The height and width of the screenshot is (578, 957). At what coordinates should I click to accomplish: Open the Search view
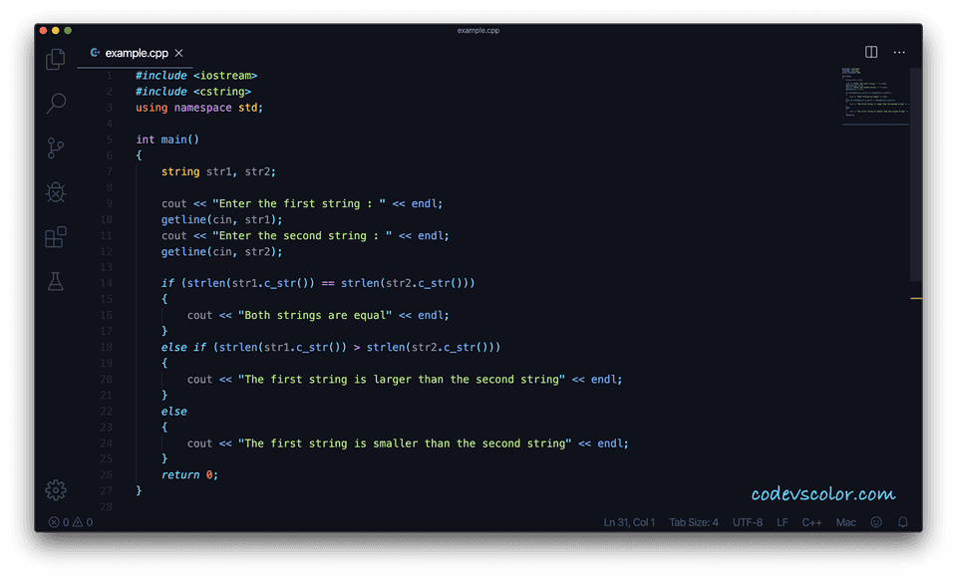tap(55, 104)
